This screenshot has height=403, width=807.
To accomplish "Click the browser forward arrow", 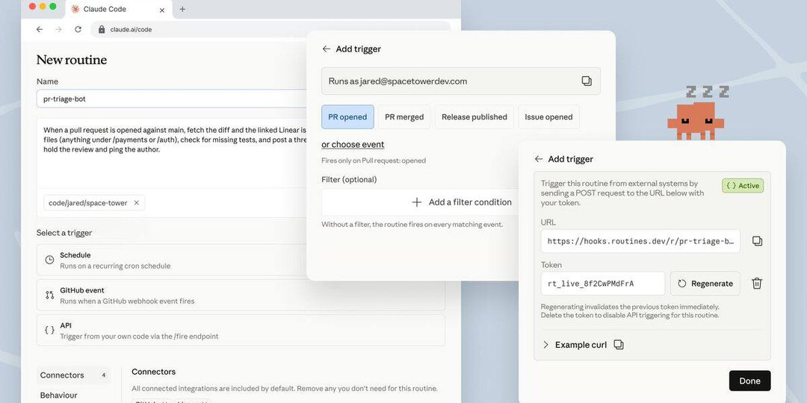I will pyautogui.click(x=59, y=29).
